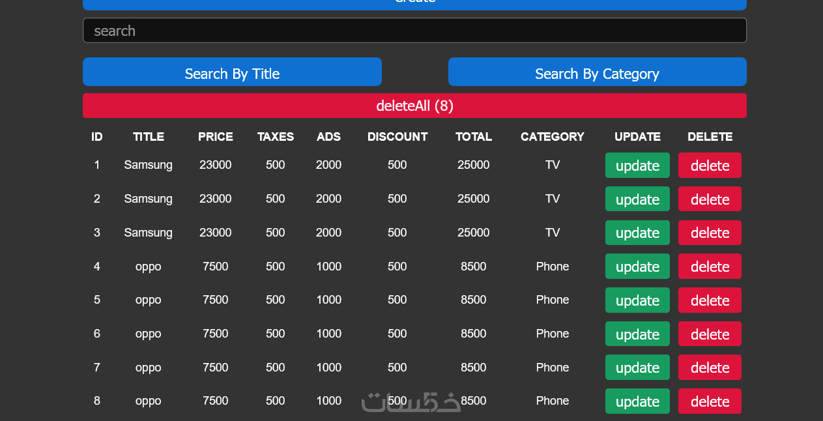This screenshot has width=823, height=421.
Task: Update the product with ID 3
Action: (637, 233)
